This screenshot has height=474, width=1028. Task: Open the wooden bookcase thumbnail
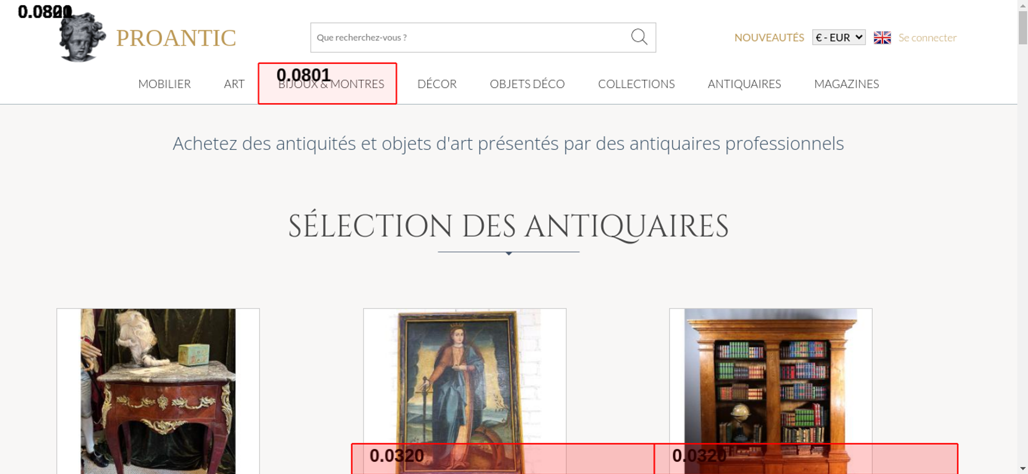[770, 391]
